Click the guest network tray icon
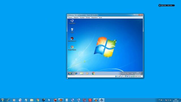181x102 pixels. (130, 74)
